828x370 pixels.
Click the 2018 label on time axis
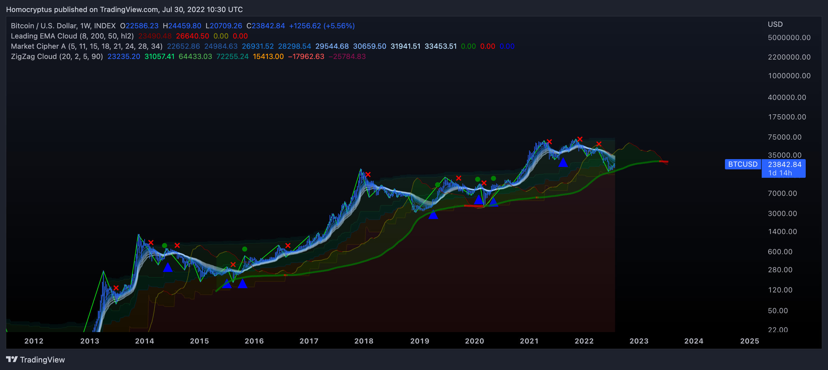tap(364, 341)
